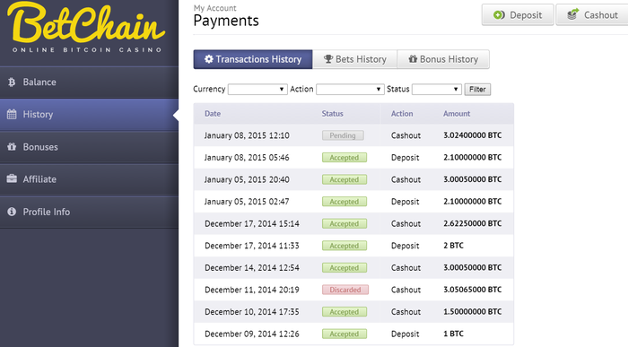The height and width of the screenshot is (347, 628).
Task: Click Accepted badge for December 09 12:26
Action: tap(345, 334)
